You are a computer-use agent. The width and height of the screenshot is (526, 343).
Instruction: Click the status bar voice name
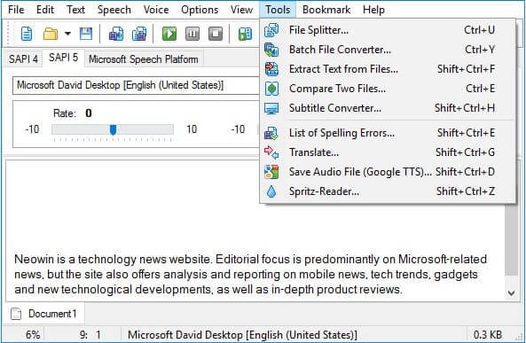point(242,334)
